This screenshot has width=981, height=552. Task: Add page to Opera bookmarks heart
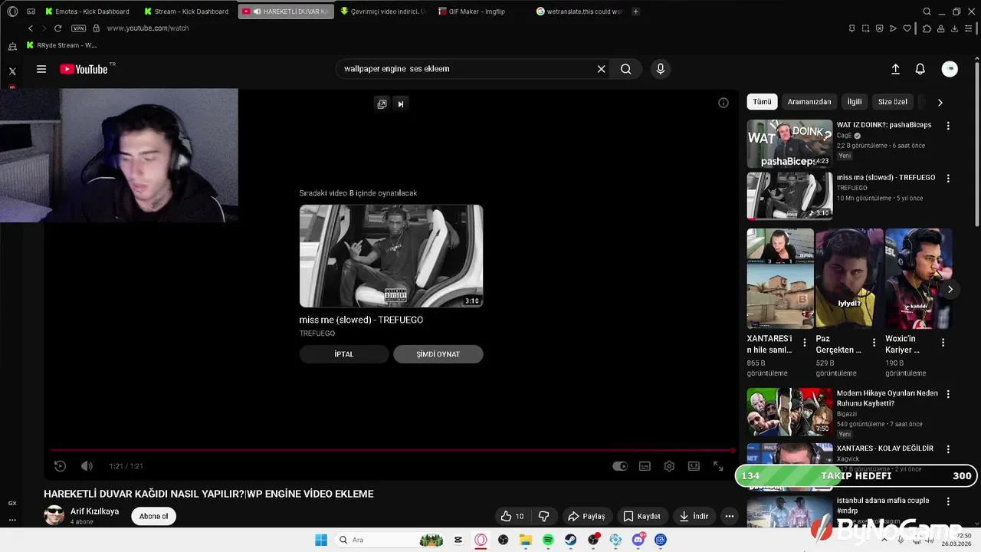907,28
